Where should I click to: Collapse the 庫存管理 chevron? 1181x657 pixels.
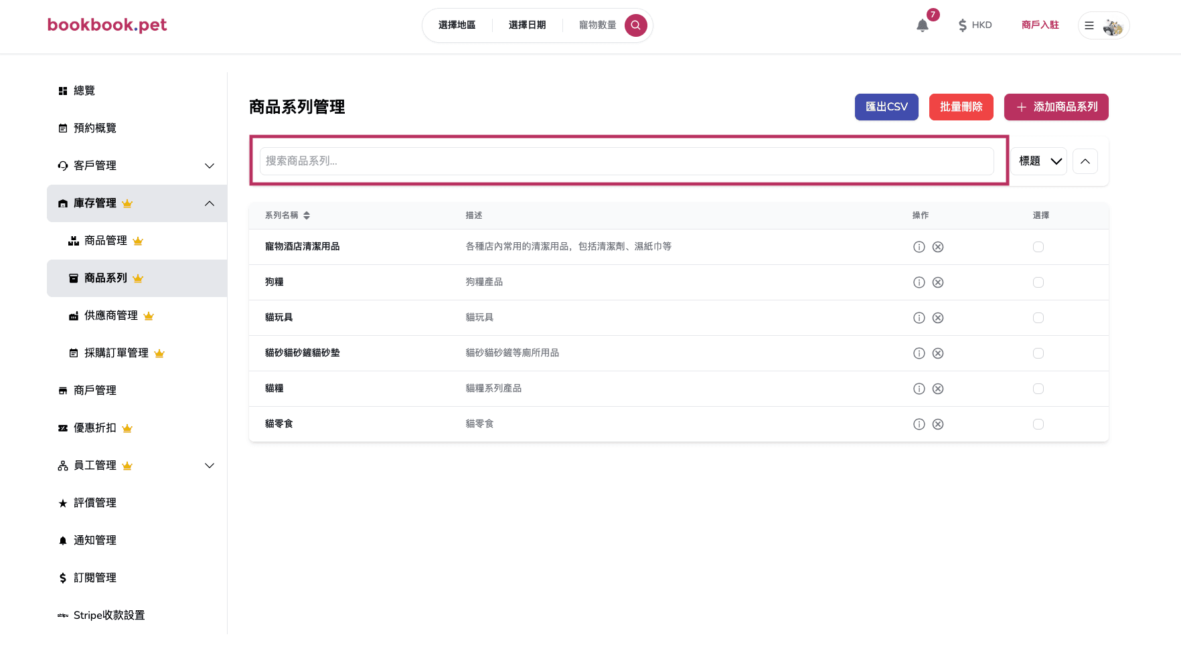pyautogui.click(x=210, y=203)
